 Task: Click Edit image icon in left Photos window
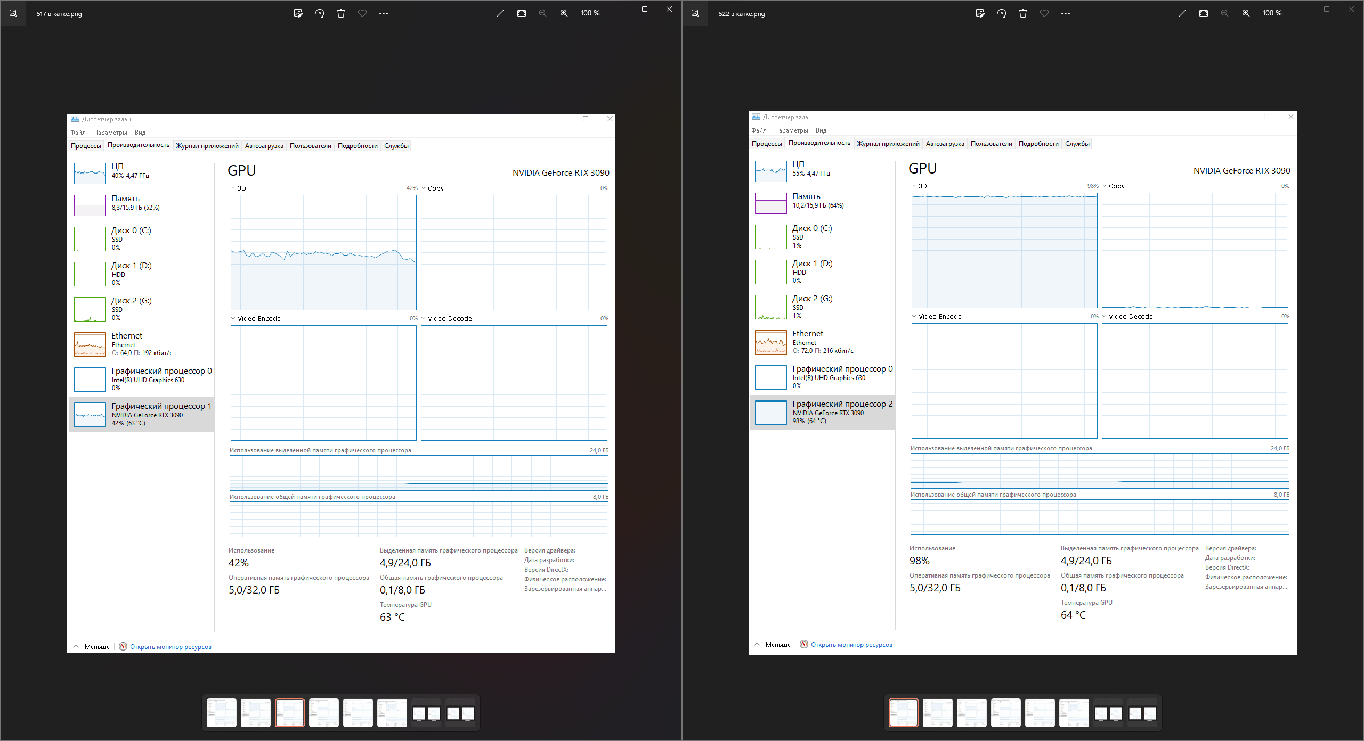point(298,13)
